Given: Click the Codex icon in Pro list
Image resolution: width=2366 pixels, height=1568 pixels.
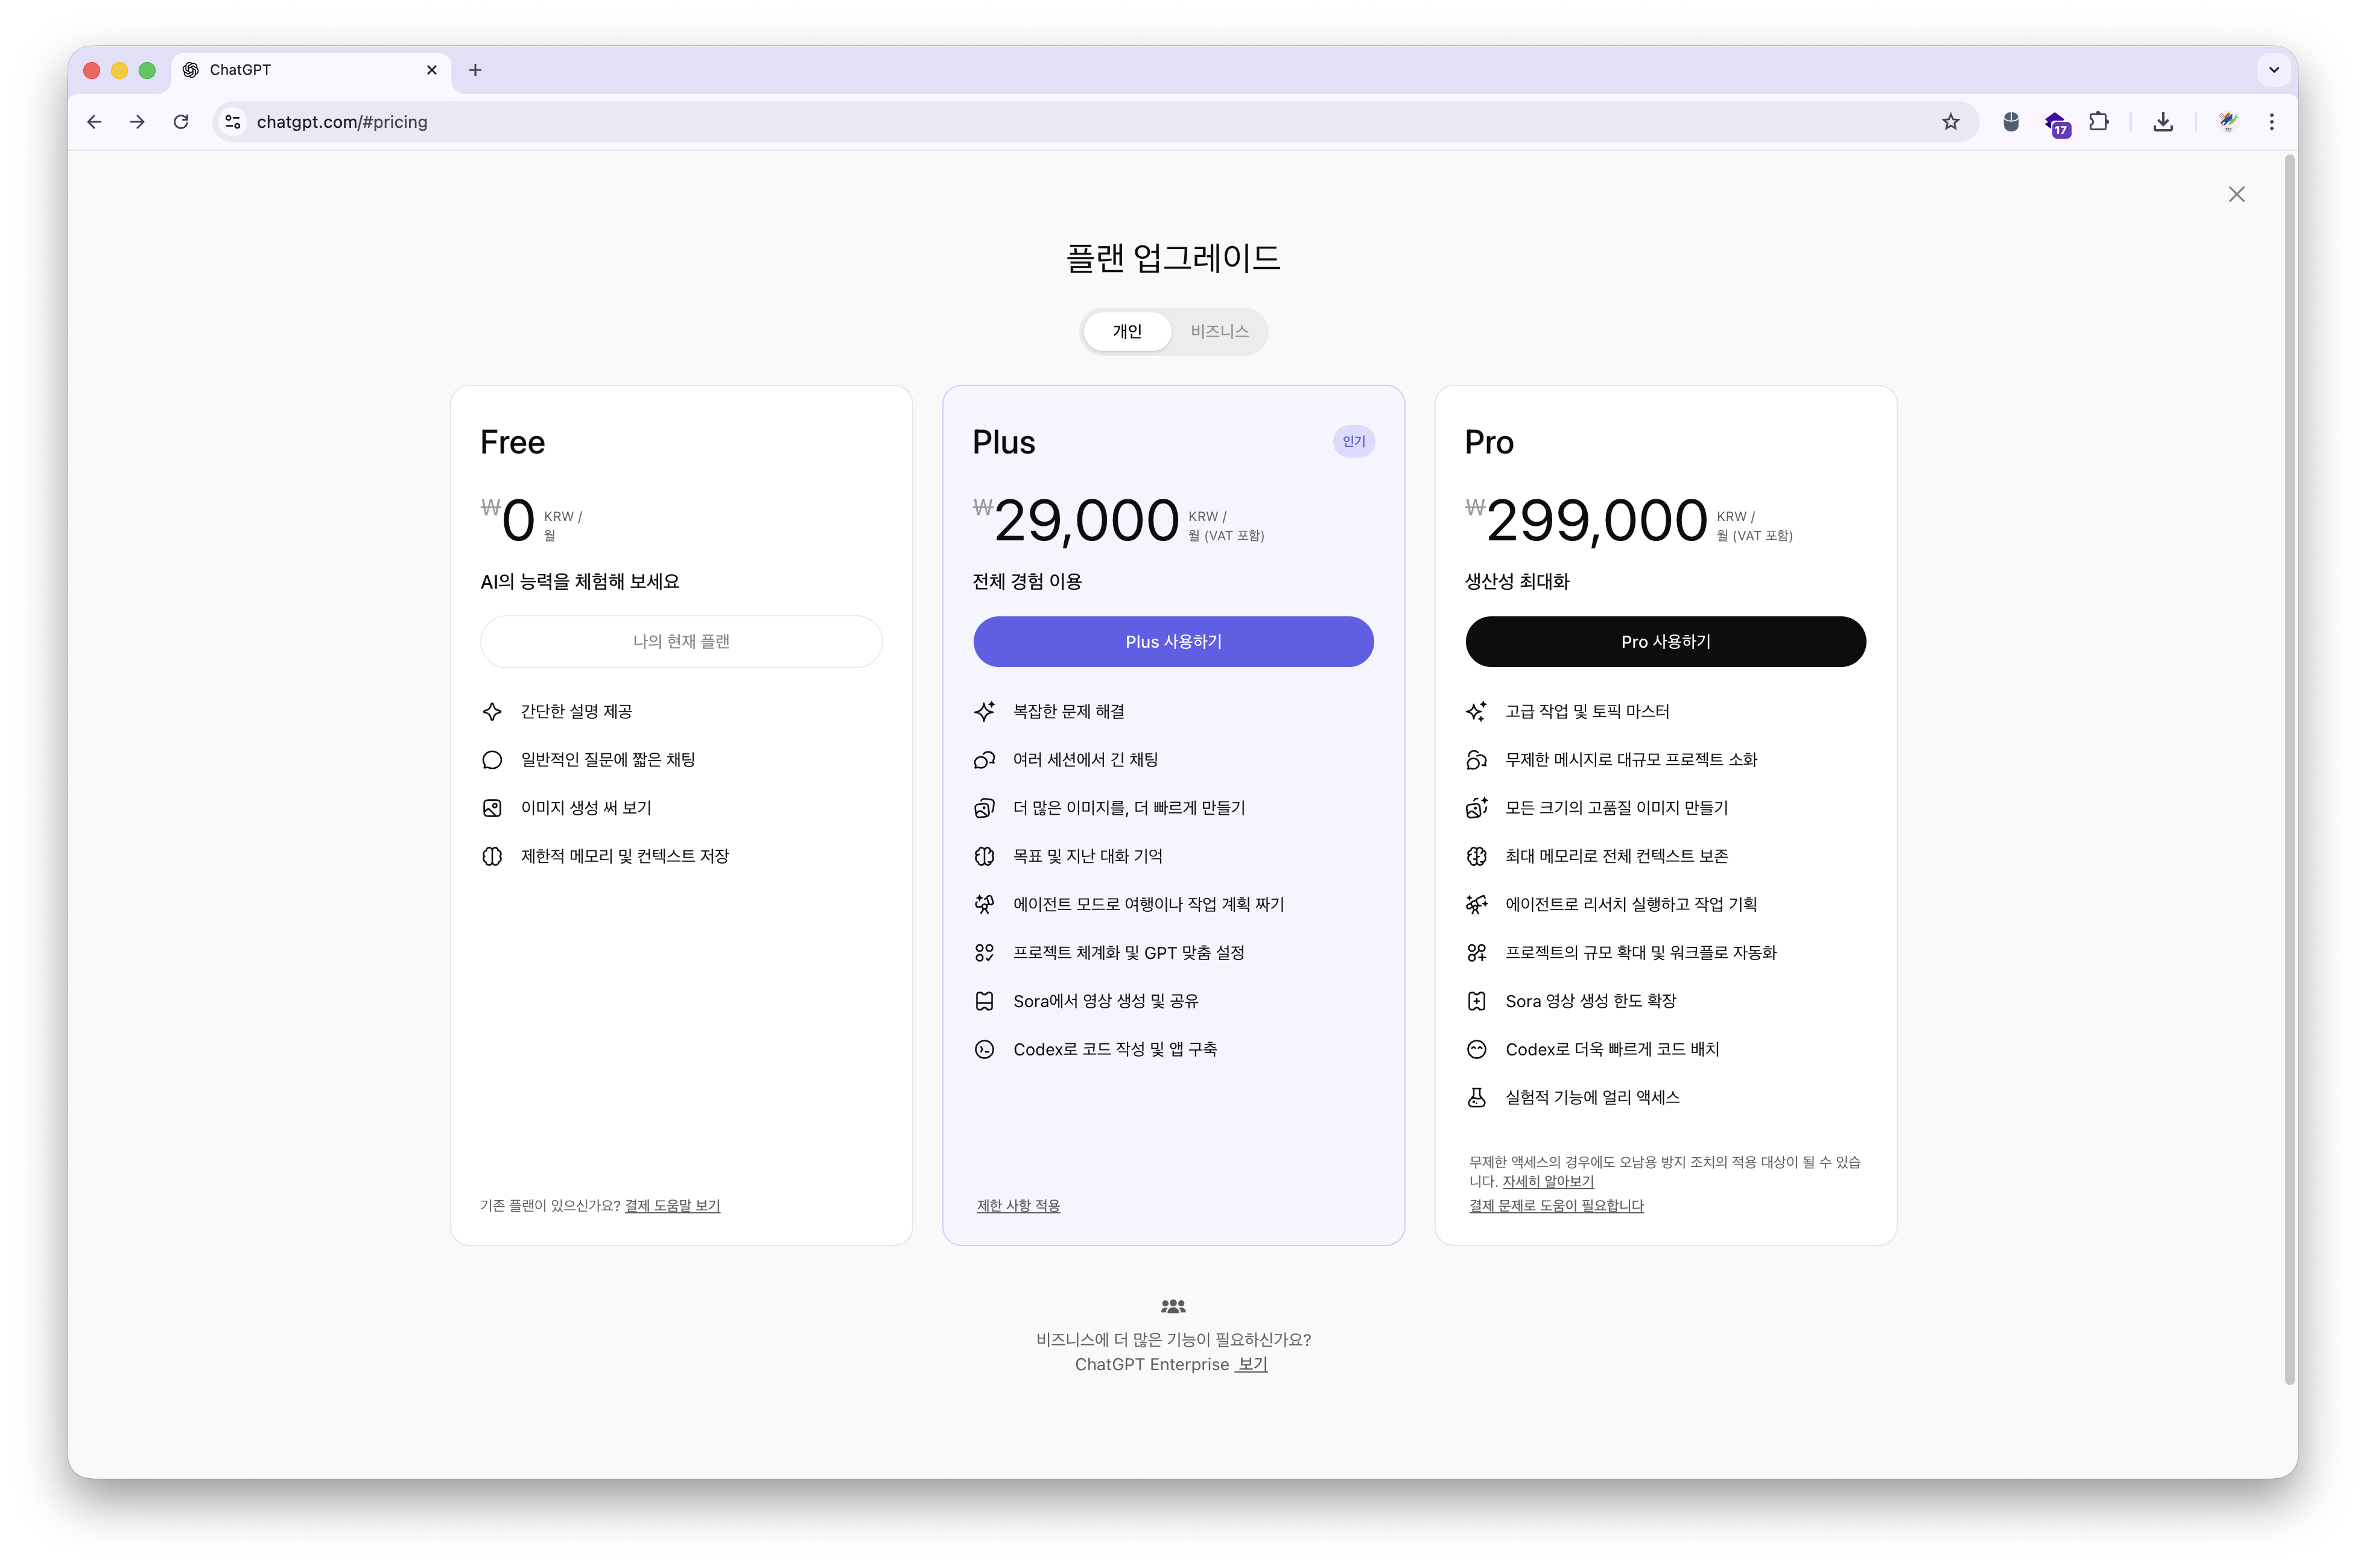Looking at the screenshot, I should click(1476, 1049).
